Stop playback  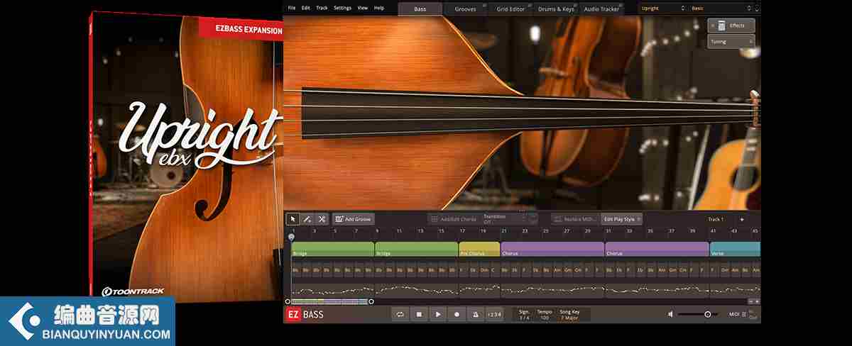tap(419, 314)
